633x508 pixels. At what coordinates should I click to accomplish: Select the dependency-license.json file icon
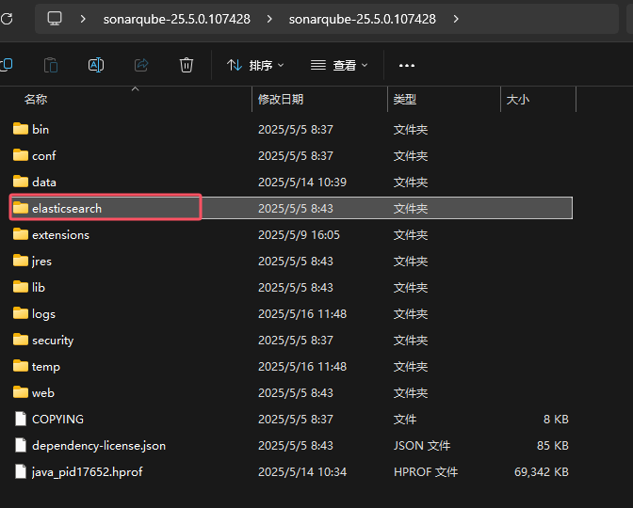pos(21,445)
